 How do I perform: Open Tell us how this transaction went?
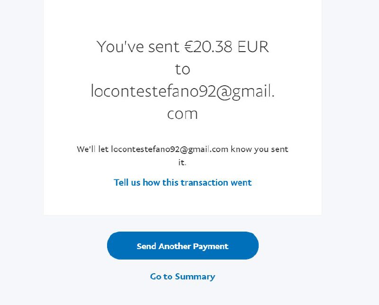[182, 182]
